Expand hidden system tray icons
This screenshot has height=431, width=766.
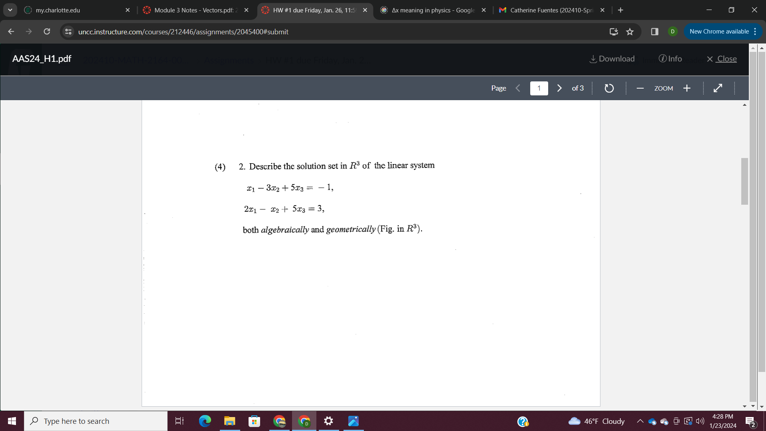tap(640, 421)
